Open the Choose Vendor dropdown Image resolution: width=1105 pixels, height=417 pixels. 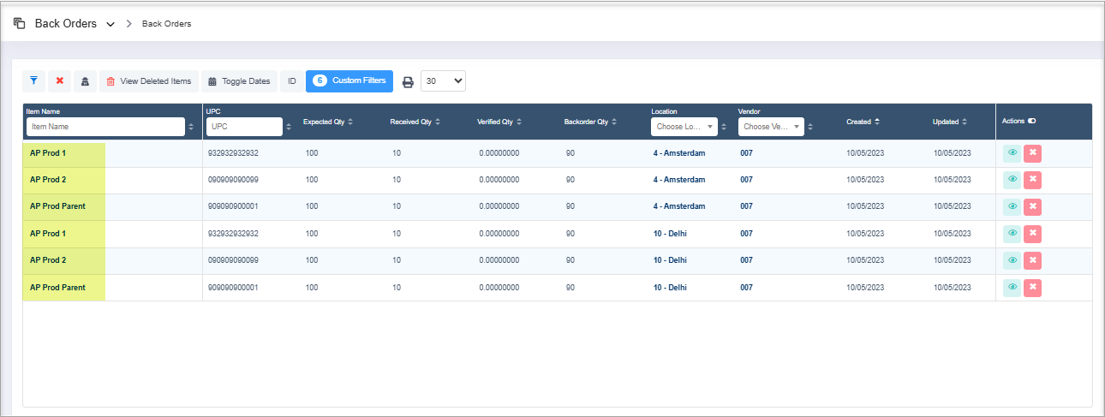tap(771, 127)
